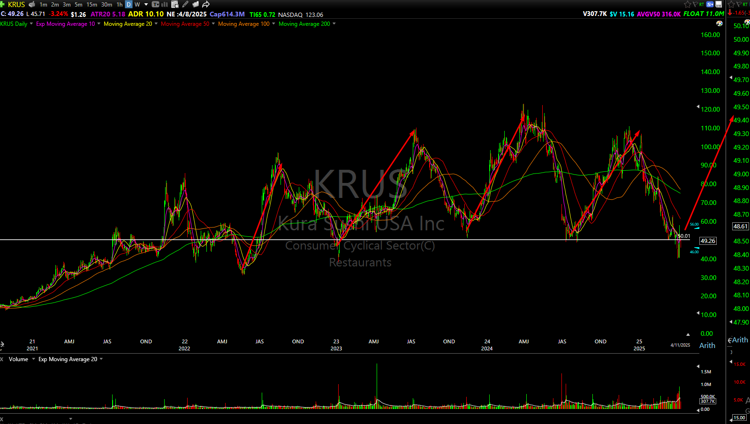Toggle the flag icon on main chart
The image size is (750, 424).
tap(695, 4)
